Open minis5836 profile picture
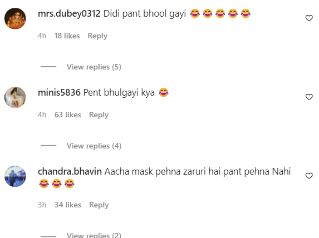 tap(15, 97)
